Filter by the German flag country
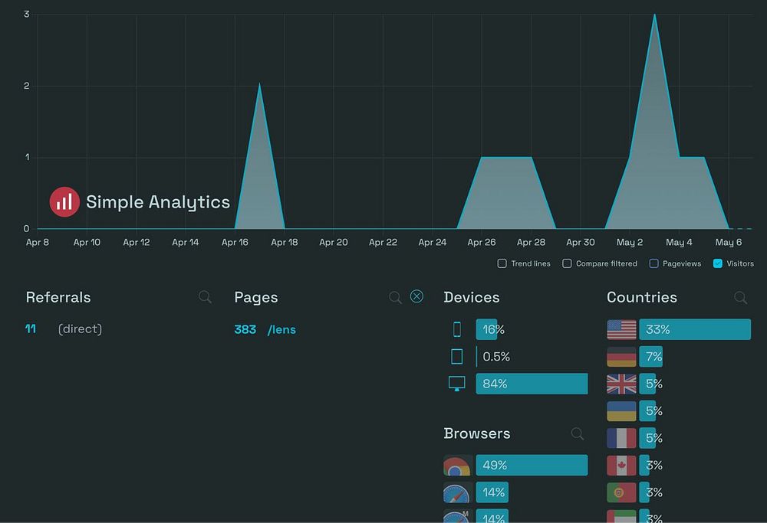 pos(621,357)
